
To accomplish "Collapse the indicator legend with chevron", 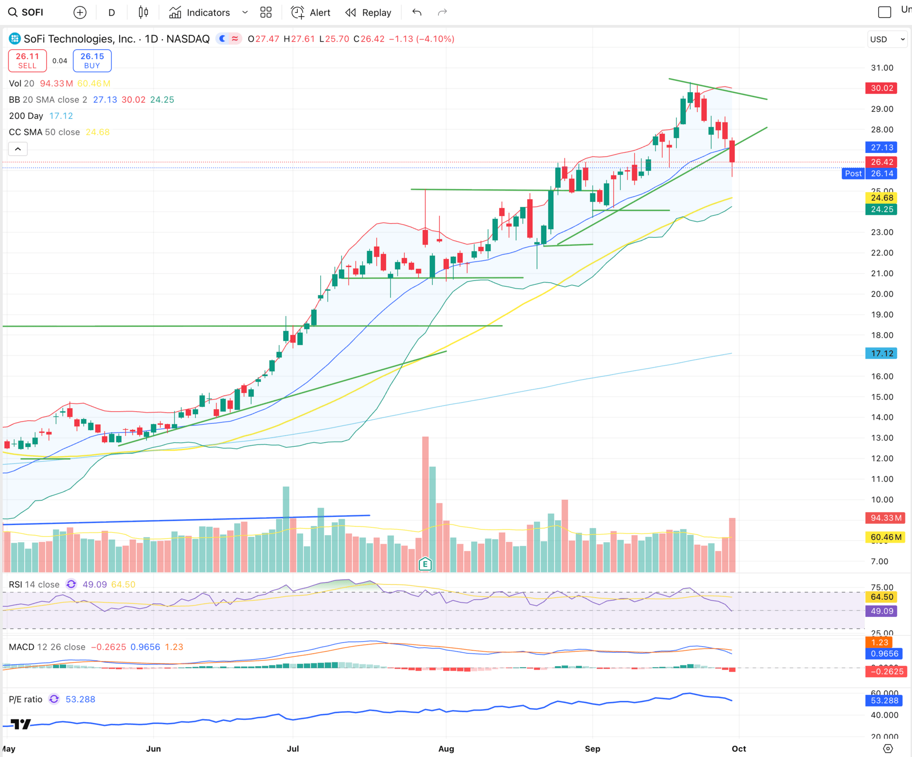I will pyautogui.click(x=18, y=149).
